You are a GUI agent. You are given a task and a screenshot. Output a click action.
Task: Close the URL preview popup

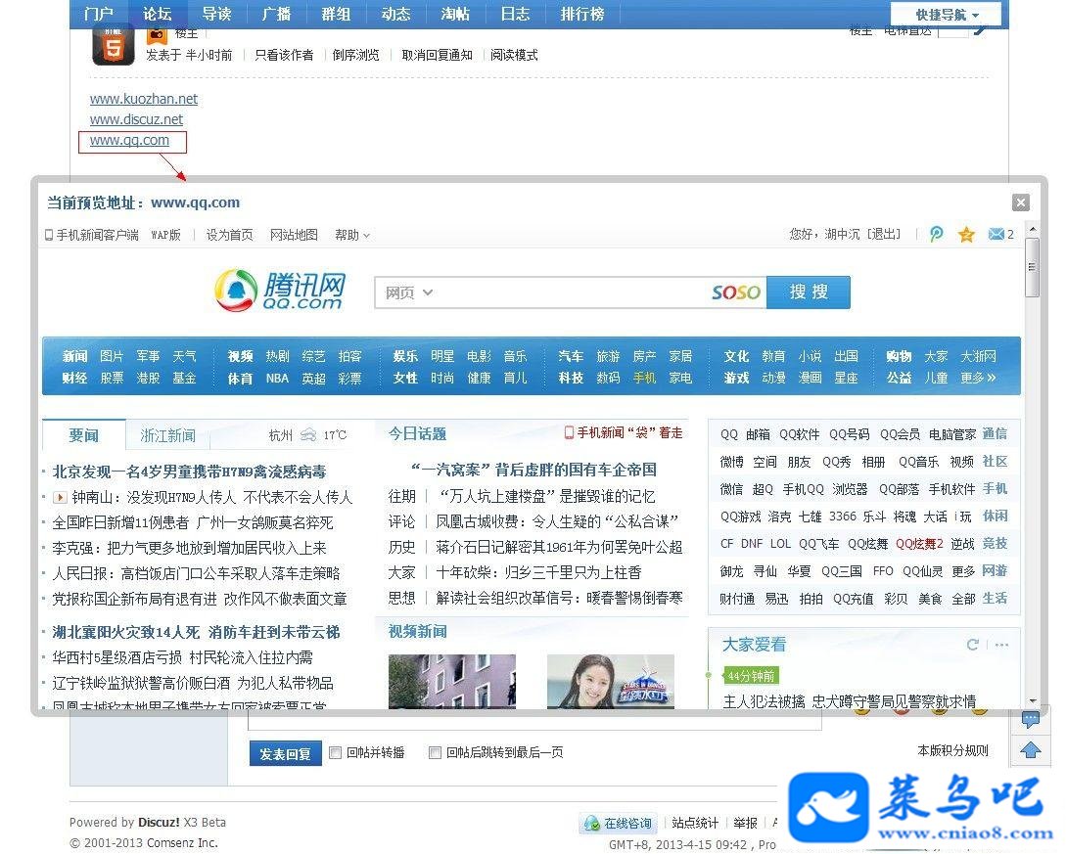[x=1020, y=202]
